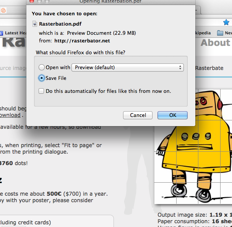Click the blue bookmark star icon
This screenshot has height=227, width=232.
tap(226, 22)
